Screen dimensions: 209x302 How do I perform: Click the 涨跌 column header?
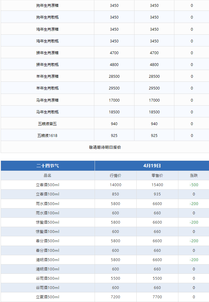194,175
